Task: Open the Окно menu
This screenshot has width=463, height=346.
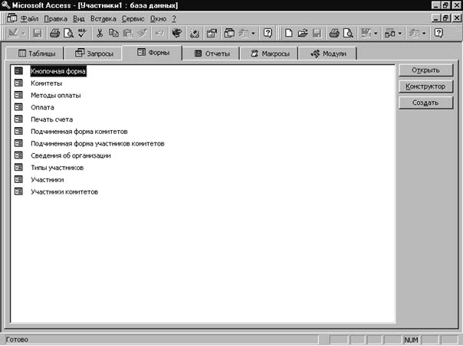Action: coord(158,19)
